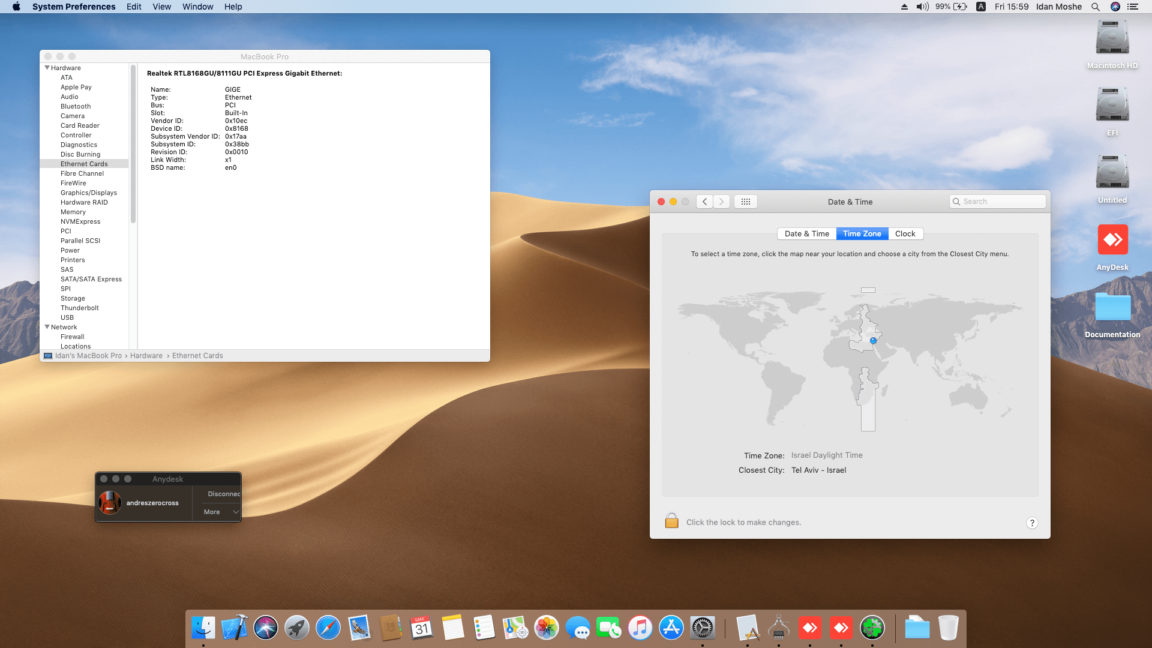Image resolution: width=1152 pixels, height=648 pixels.
Task: Launch the App Store dock icon
Action: pyautogui.click(x=671, y=628)
